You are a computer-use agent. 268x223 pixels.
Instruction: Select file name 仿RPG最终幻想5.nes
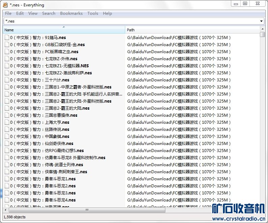[x=47, y=151]
